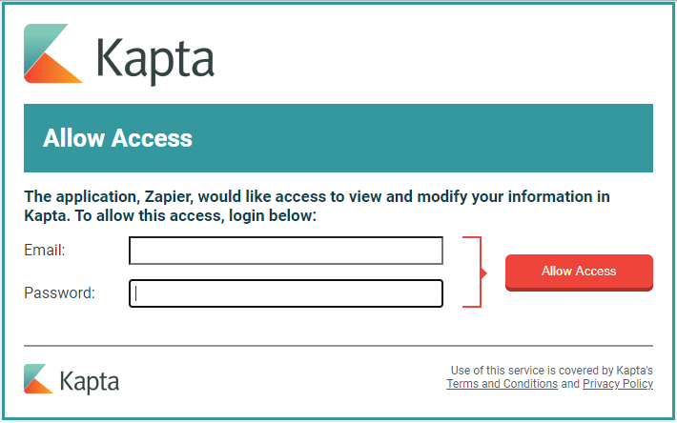Click the horizontal divider above the footer

[338, 345]
